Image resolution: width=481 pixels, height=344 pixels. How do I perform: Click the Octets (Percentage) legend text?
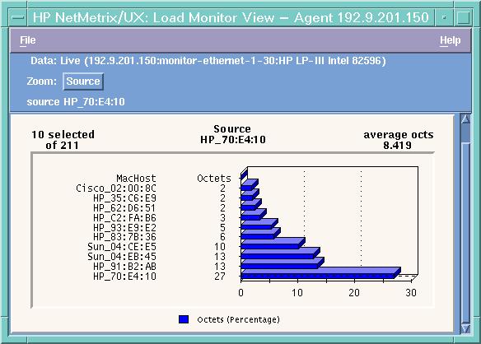[x=238, y=319]
